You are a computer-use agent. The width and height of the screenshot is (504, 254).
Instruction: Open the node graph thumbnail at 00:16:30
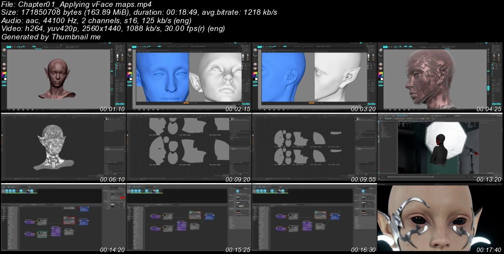314,218
